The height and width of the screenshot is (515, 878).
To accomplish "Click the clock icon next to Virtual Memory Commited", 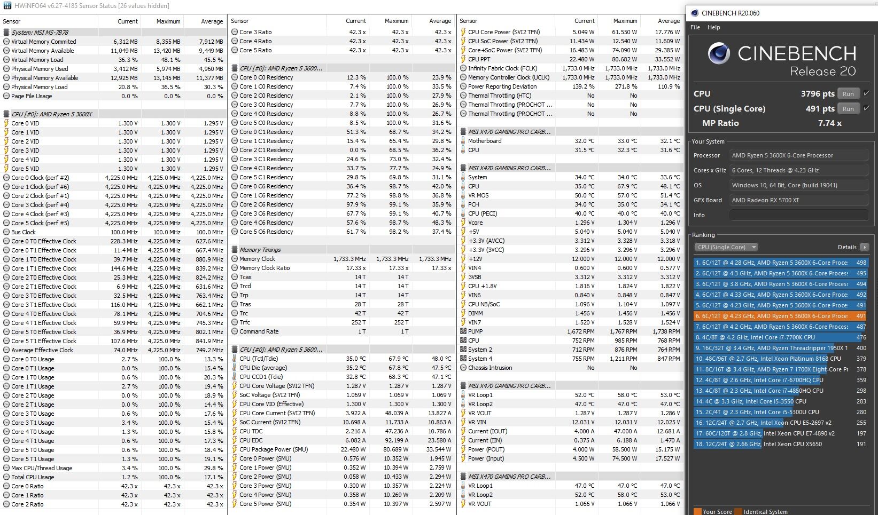I will (6, 42).
